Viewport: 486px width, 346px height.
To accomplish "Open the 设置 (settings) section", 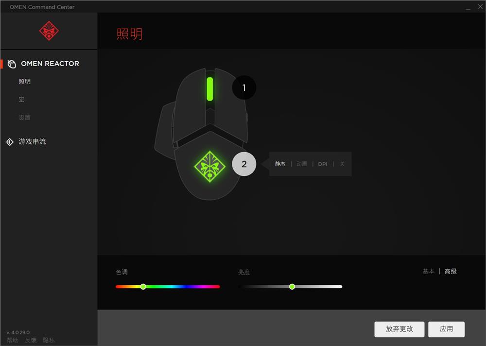I will click(x=25, y=117).
